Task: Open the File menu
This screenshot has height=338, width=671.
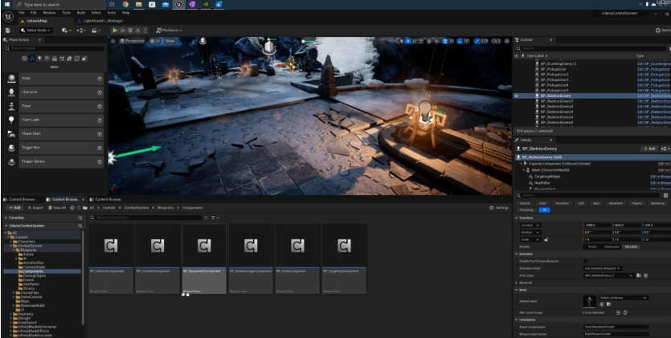Action: pyautogui.click(x=22, y=13)
